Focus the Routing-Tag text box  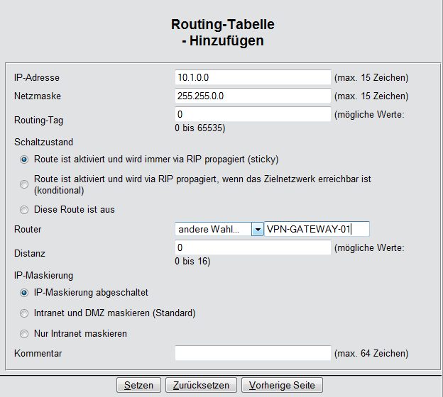click(253, 113)
